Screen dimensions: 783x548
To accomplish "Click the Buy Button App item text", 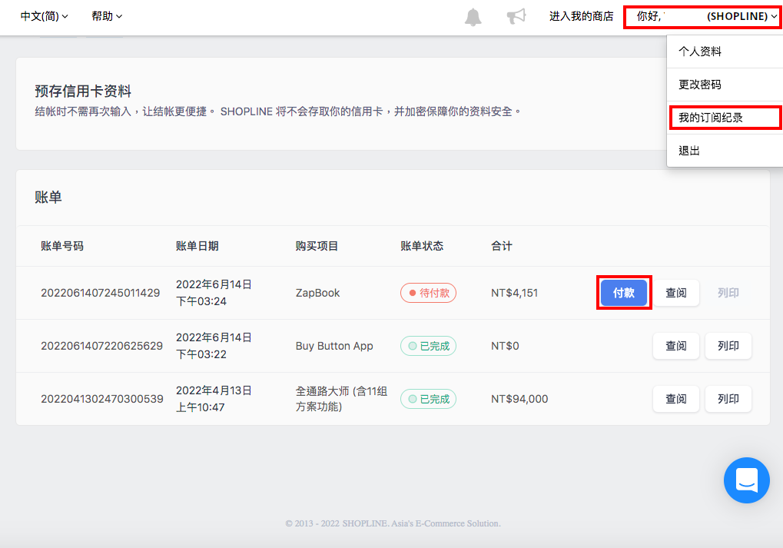I will pyautogui.click(x=334, y=346).
